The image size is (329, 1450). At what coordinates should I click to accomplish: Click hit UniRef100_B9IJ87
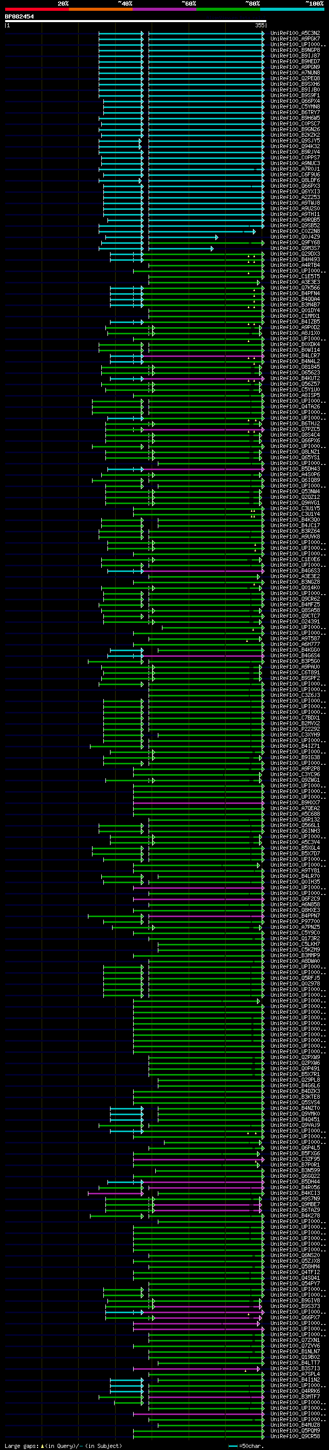pos(295,56)
